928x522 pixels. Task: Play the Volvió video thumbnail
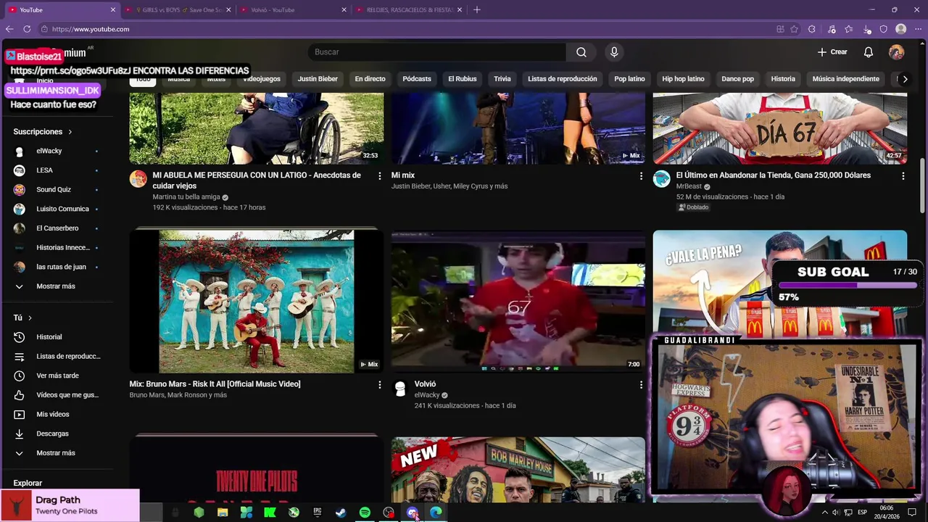[518, 301]
